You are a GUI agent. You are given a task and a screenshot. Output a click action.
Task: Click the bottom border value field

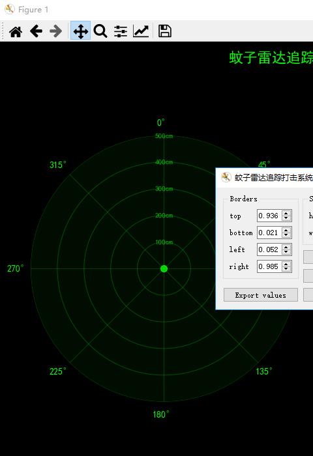(x=269, y=233)
